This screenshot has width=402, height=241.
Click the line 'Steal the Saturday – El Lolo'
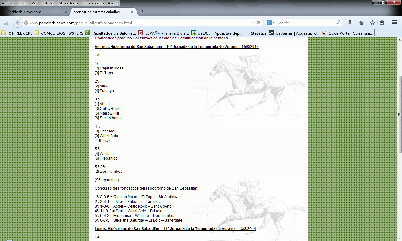click(139, 220)
